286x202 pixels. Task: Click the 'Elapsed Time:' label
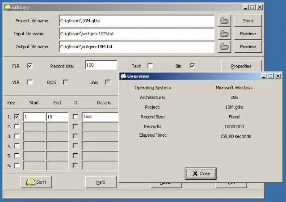[x=153, y=135]
